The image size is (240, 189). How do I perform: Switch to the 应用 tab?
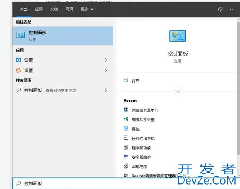click(x=39, y=9)
